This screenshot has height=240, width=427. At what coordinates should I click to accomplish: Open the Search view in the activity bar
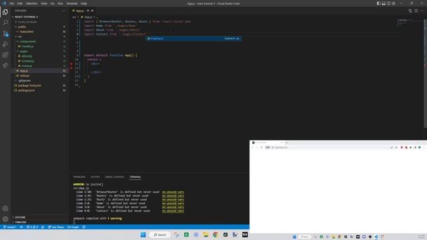coord(5,23)
